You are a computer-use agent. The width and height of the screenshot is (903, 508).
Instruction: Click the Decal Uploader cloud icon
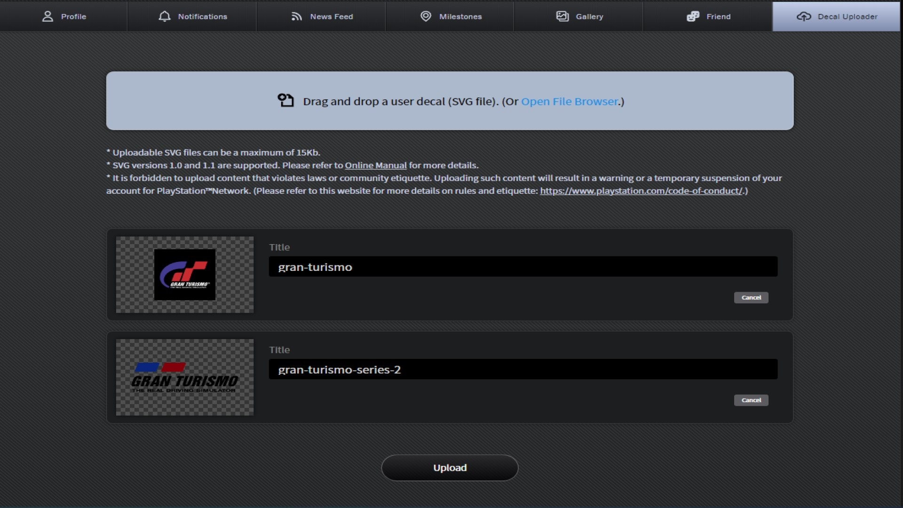tap(804, 16)
